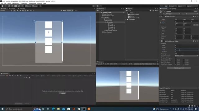The width and height of the screenshot is (199, 111).
Task: Toggle Vertical Layout Group enabled checkbox
Action: click(164, 41)
